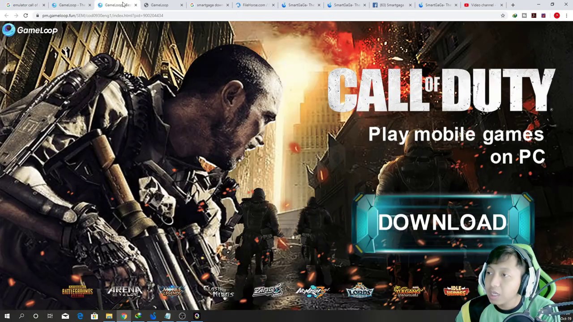The image size is (573, 322).
Task: Click the big DOWNLOAD button
Action: click(x=442, y=222)
